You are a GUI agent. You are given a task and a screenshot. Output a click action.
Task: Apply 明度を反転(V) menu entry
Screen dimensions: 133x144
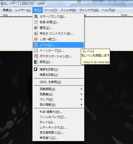tap(58, 75)
